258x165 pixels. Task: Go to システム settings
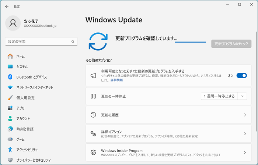click(22, 67)
